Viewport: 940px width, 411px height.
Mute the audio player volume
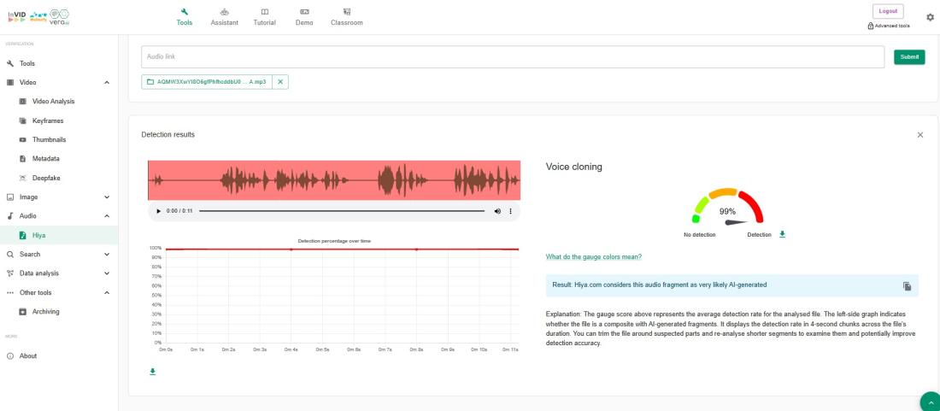(x=497, y=211)
